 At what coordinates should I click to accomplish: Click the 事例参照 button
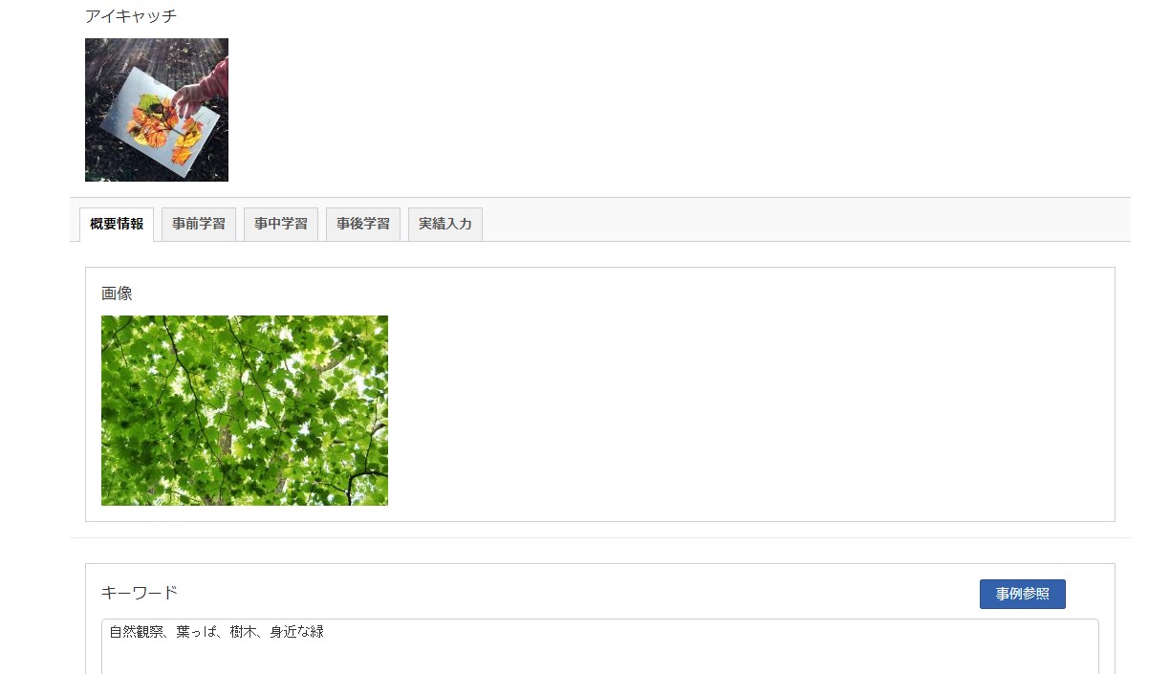[x=1023, y=594]
